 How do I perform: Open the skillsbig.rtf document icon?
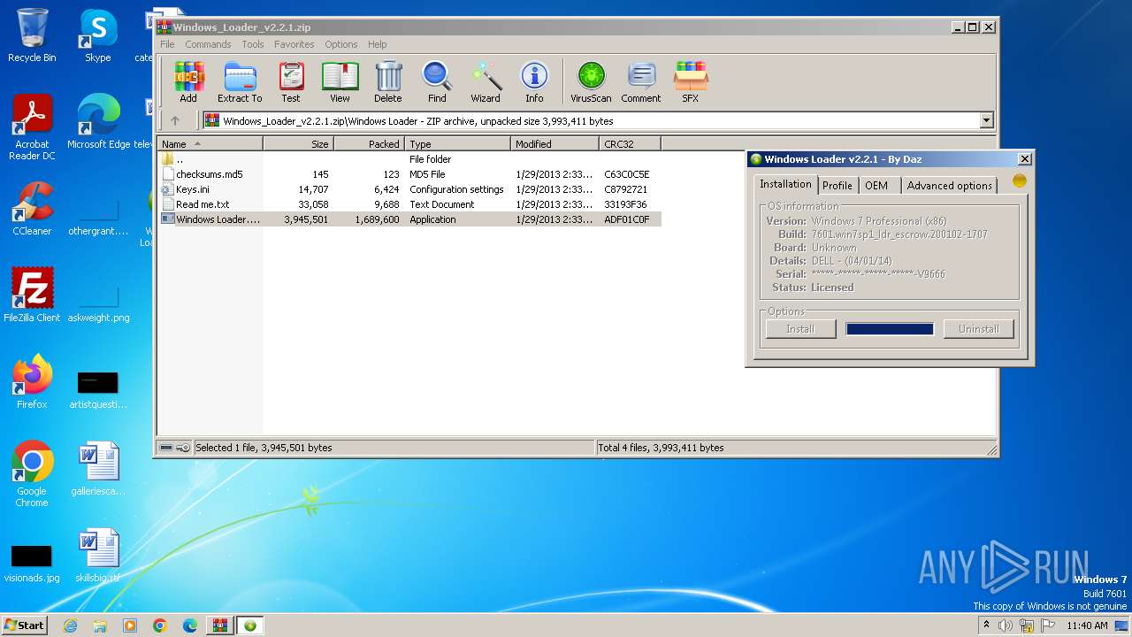point(98,555)
